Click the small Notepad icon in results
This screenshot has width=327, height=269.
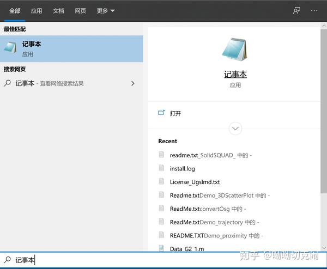tap(10, 47)
